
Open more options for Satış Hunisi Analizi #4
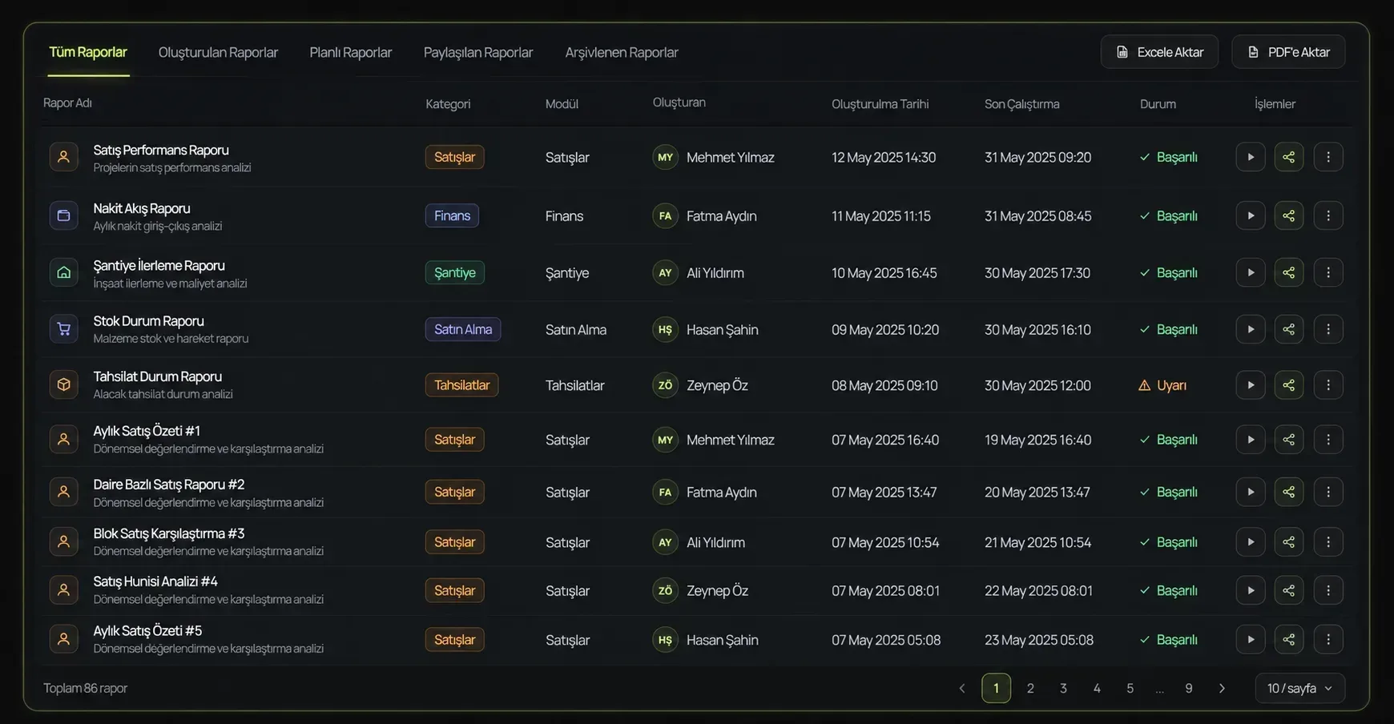tap(1328, 590)
